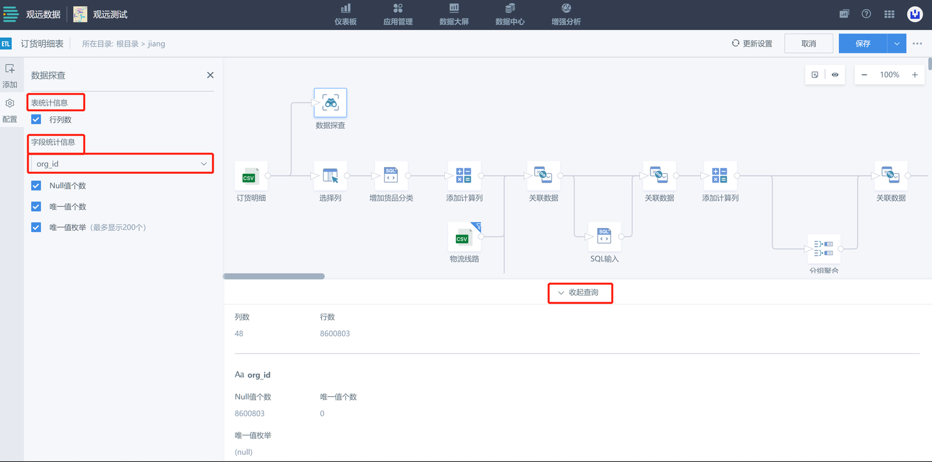
Task: Select the 分组聚合 node
Action: click(824, 249)
